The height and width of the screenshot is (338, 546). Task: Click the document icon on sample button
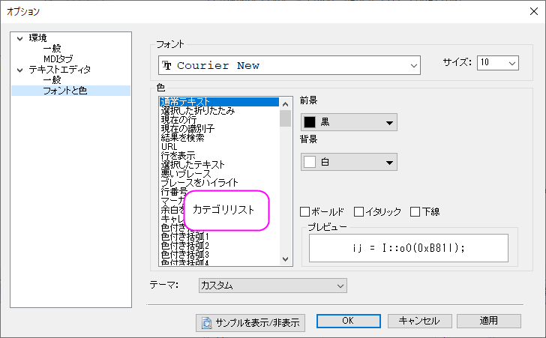pos(207,323)
